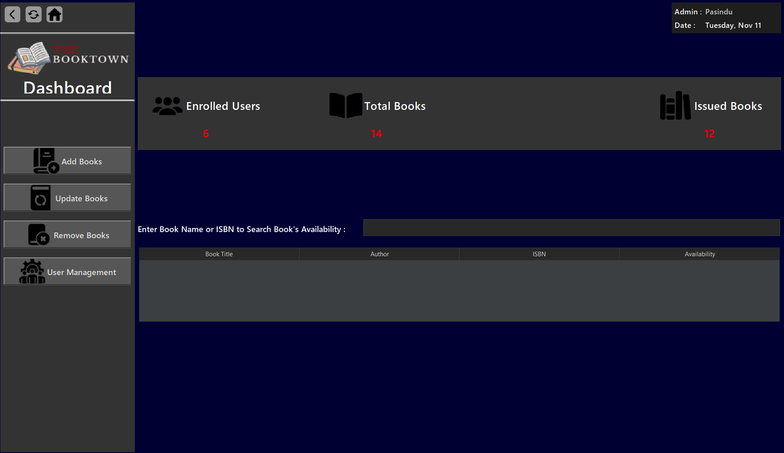Screen dimensions: 784x453
Task: Click the Booktown logo image
Action: click(x=68, y=58)
